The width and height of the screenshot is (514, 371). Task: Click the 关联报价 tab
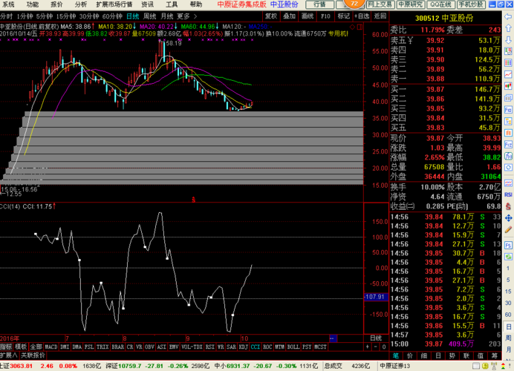coord(33,355)
